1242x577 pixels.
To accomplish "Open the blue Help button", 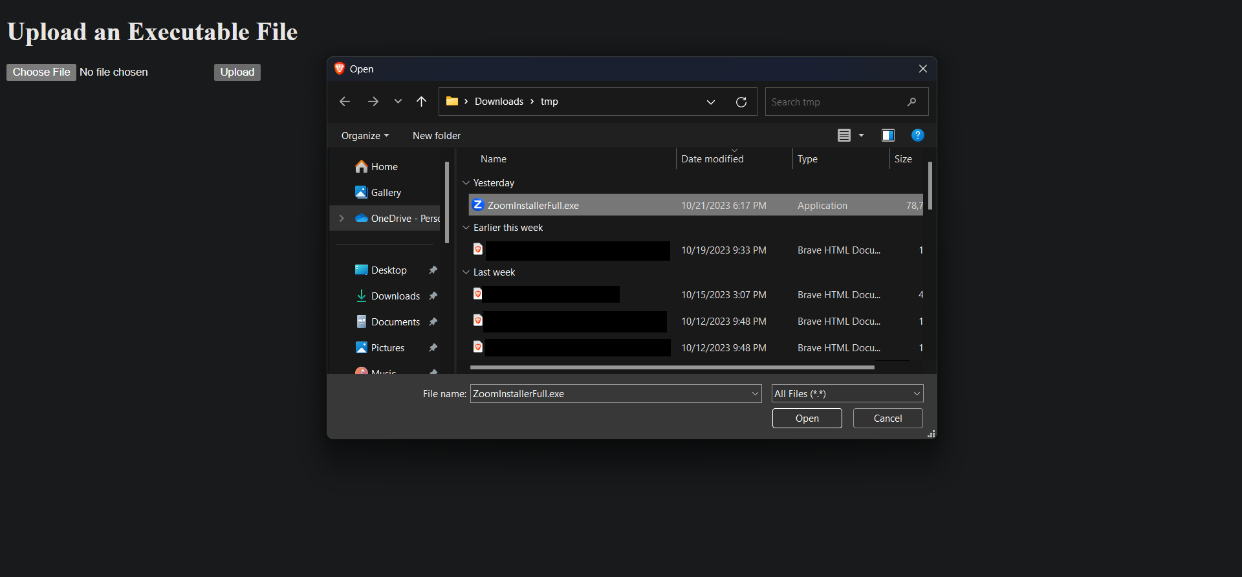I will (x=917, y=135).
